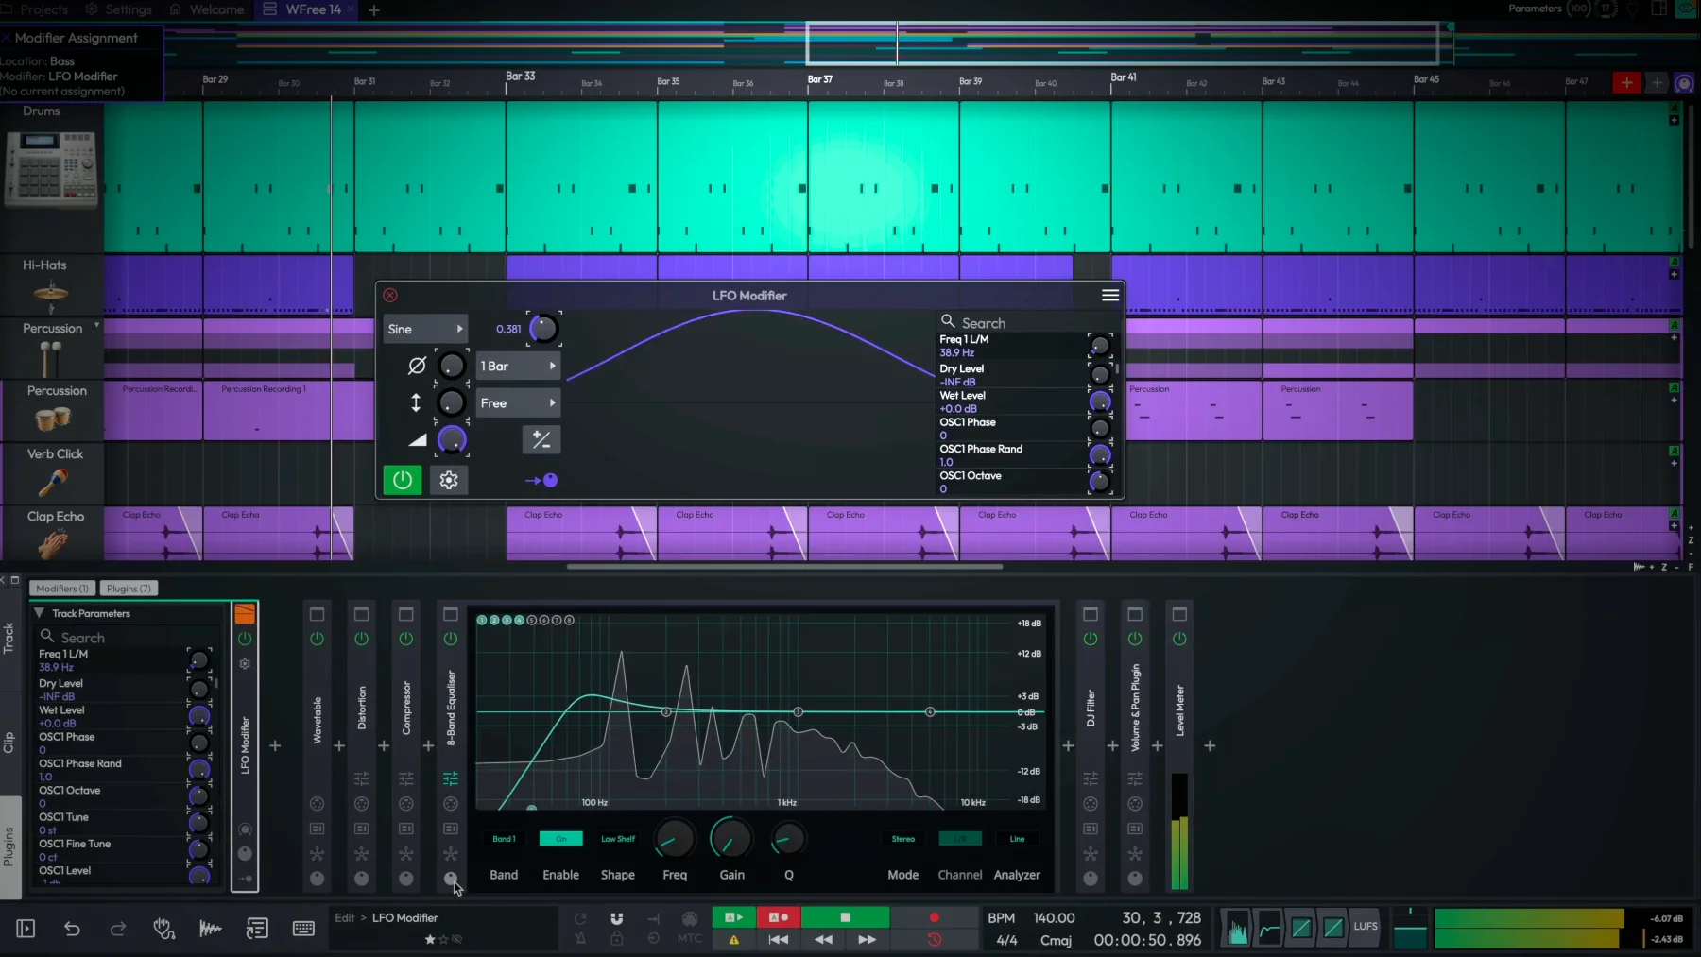The height and width of the screenshot is (957, 1701).
Task: Click return to start transport button
Action: [x=779, y=939]
